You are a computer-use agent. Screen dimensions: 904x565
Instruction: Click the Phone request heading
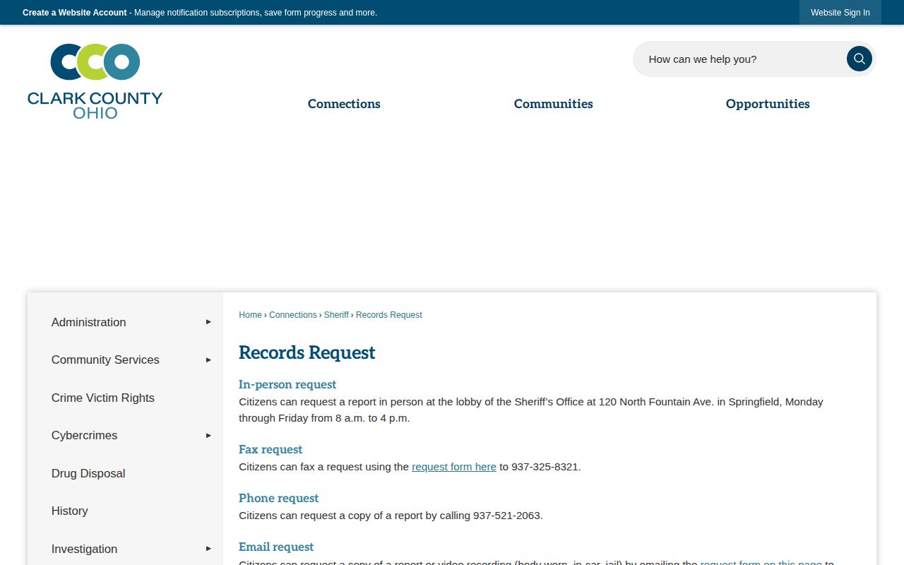(x=278, y=498)
